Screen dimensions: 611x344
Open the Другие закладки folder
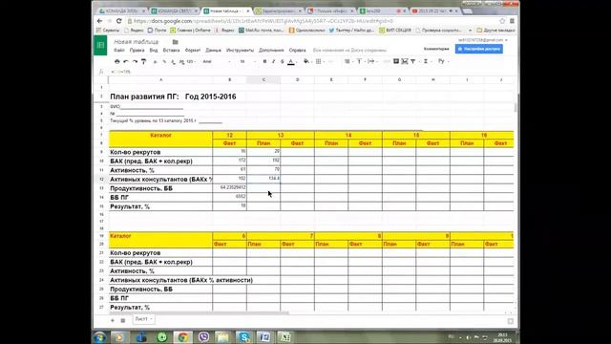coord(496,30)
